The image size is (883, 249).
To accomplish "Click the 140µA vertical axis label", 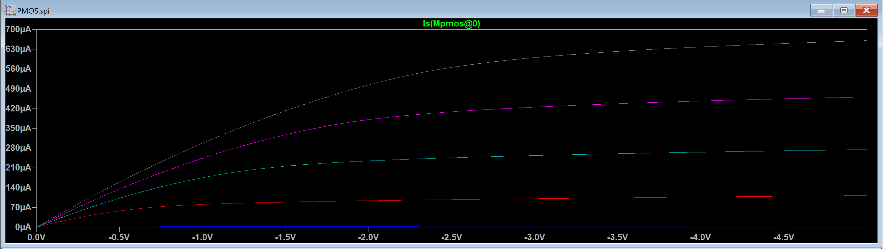I will click(18, 188).
